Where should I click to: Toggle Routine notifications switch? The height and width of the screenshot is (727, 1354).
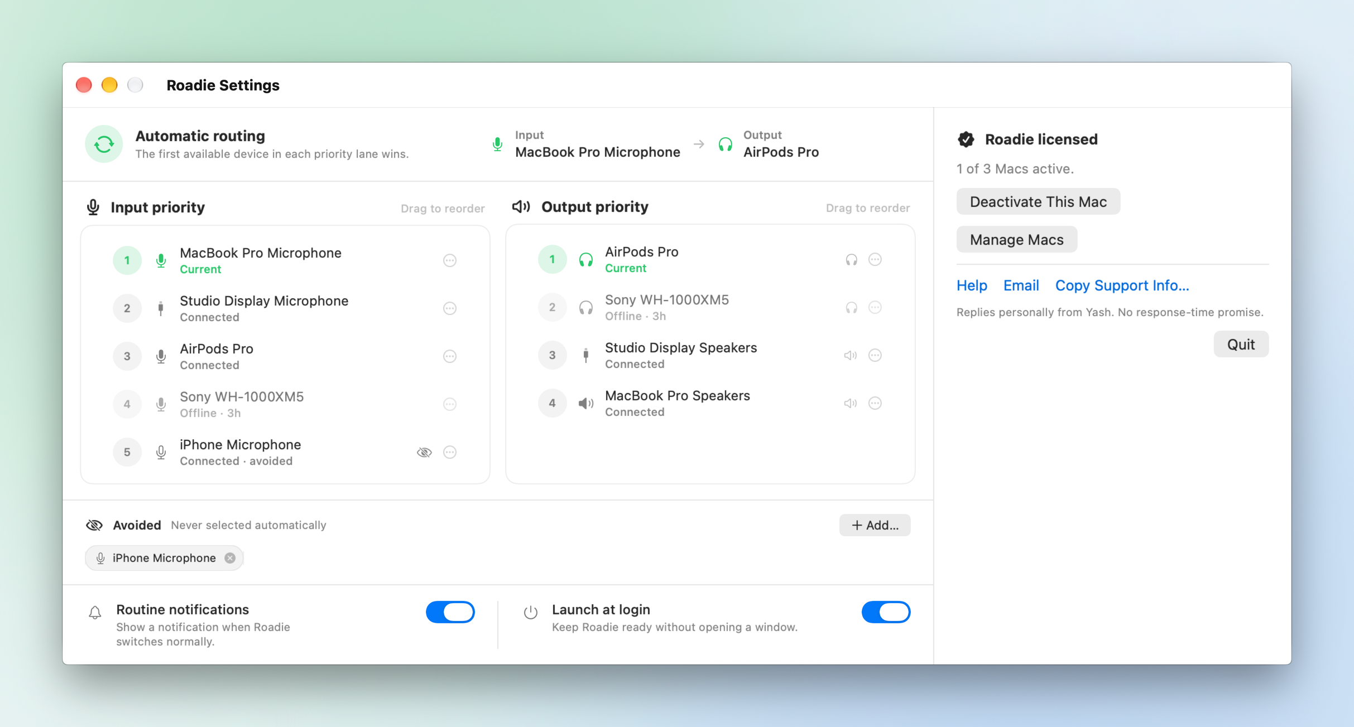(x=450, y=612)
